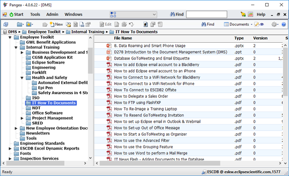The height and width of the screenshot is (176, 289).
Task: Click the file list horizontal scrollbar
Action: click(160, 163)
